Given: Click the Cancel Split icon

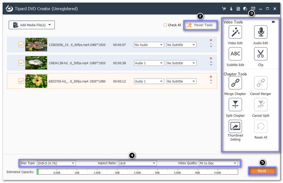Looking at the screenshot, I should click(261, 104).
